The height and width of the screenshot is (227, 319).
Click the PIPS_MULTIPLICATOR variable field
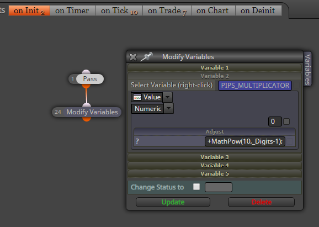point(255,85)
